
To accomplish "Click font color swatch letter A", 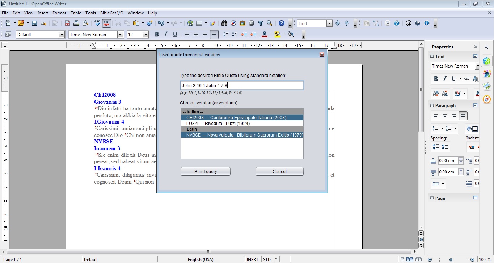I will point(265,34).
